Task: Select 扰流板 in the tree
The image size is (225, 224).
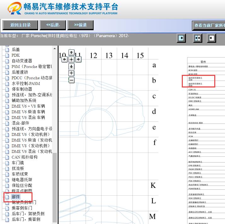Action: click(x=18, y=168)
